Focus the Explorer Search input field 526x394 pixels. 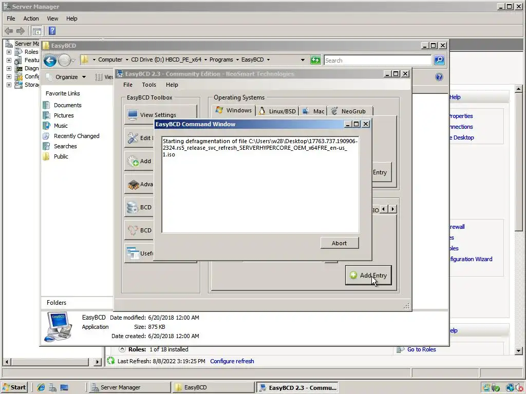(378, 61)
